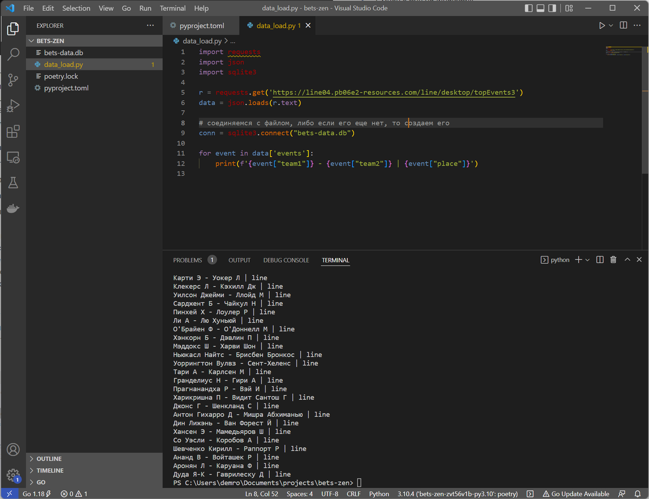Open the Extensions view
The width and height of the screenshot is (649, 499).
pyautogui.click(x=13, y=131)
